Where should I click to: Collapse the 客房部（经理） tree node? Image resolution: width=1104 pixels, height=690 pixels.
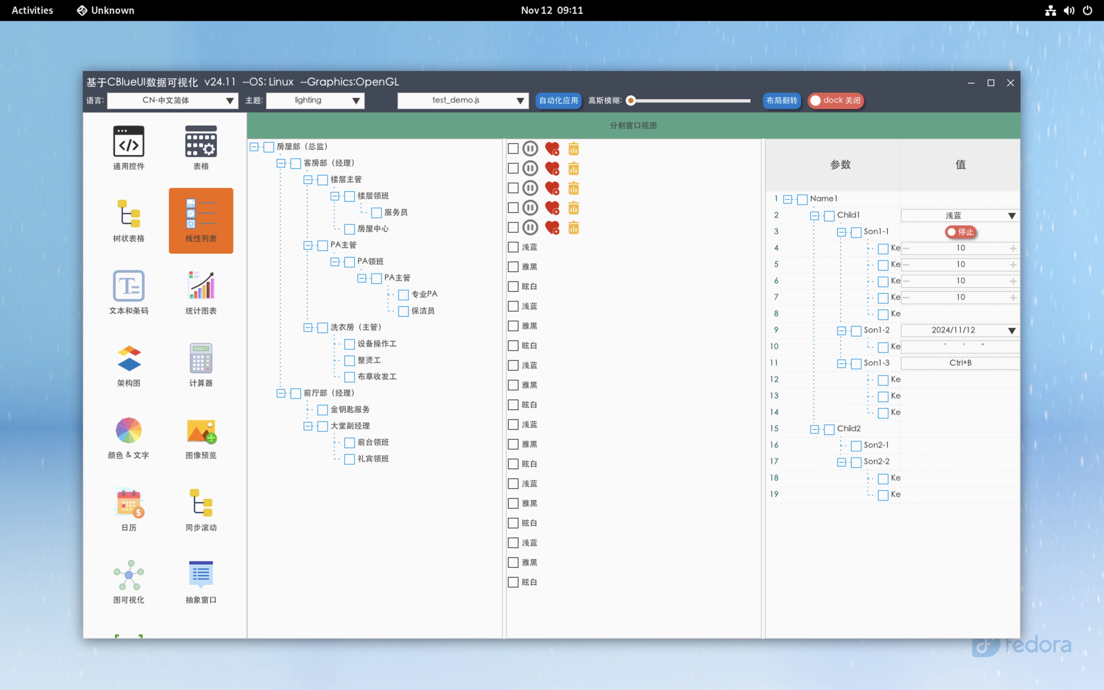(x=281, y=163)
